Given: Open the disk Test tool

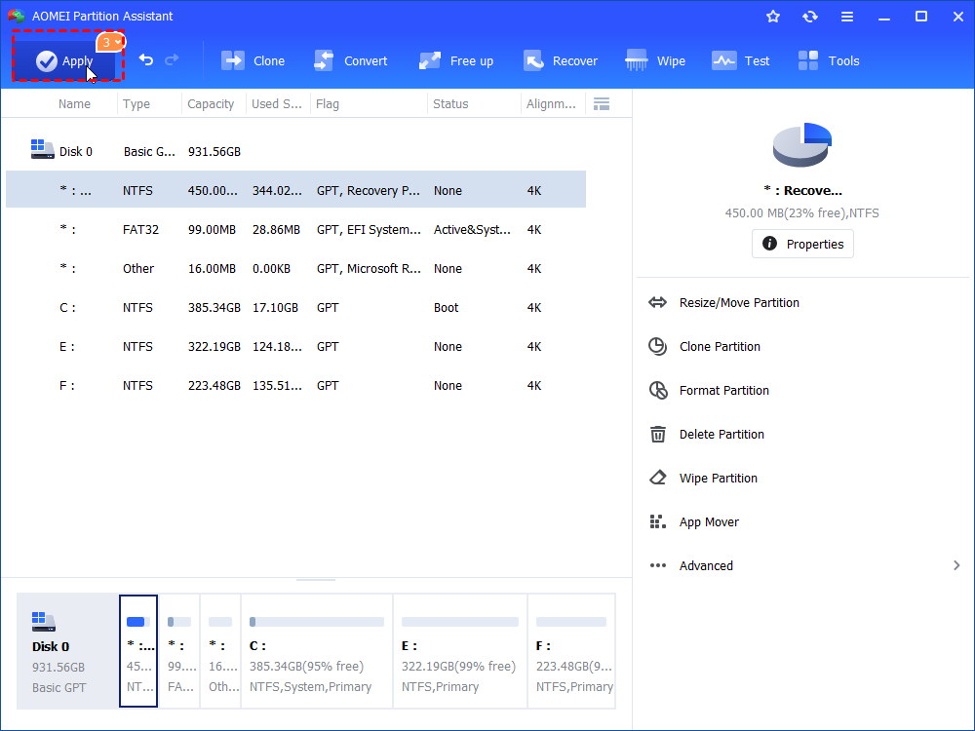Looking at the screenshot, I should coord(741,60).
